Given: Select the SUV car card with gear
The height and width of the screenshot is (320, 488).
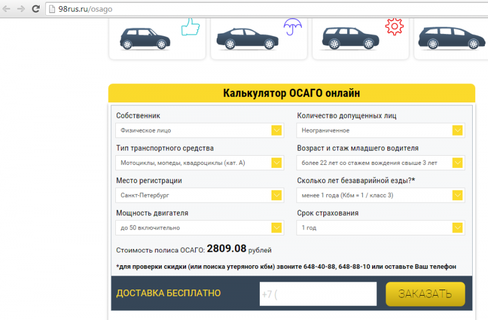Looking at the screenshot, I should pyautogui.click(x=361, y=38).
